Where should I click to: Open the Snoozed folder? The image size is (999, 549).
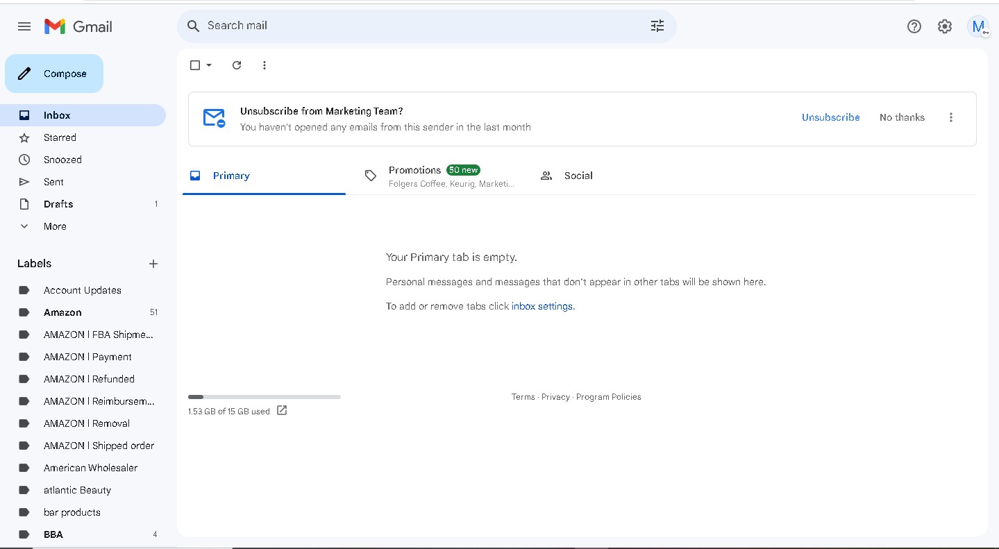(83, 160)
